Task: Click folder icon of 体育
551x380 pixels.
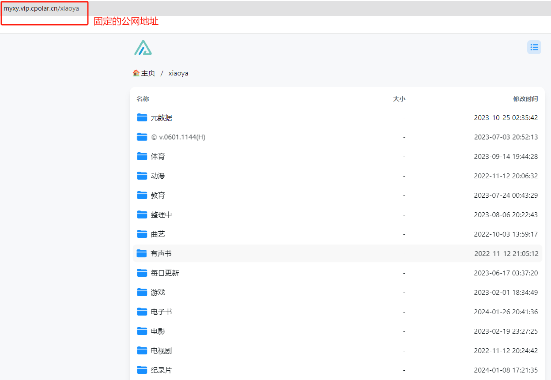Action: tap(142, 156)
